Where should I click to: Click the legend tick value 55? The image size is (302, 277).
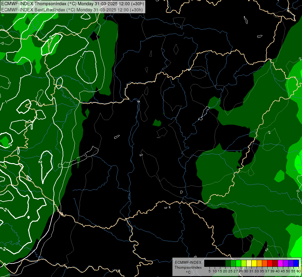[293, 271]
